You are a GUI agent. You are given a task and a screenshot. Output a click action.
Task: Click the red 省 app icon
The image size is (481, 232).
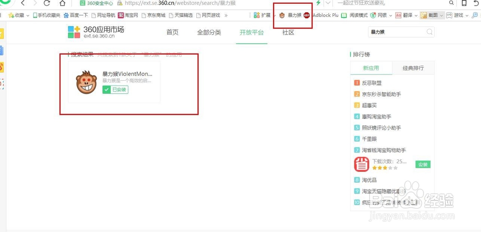(x=362, y=164)
